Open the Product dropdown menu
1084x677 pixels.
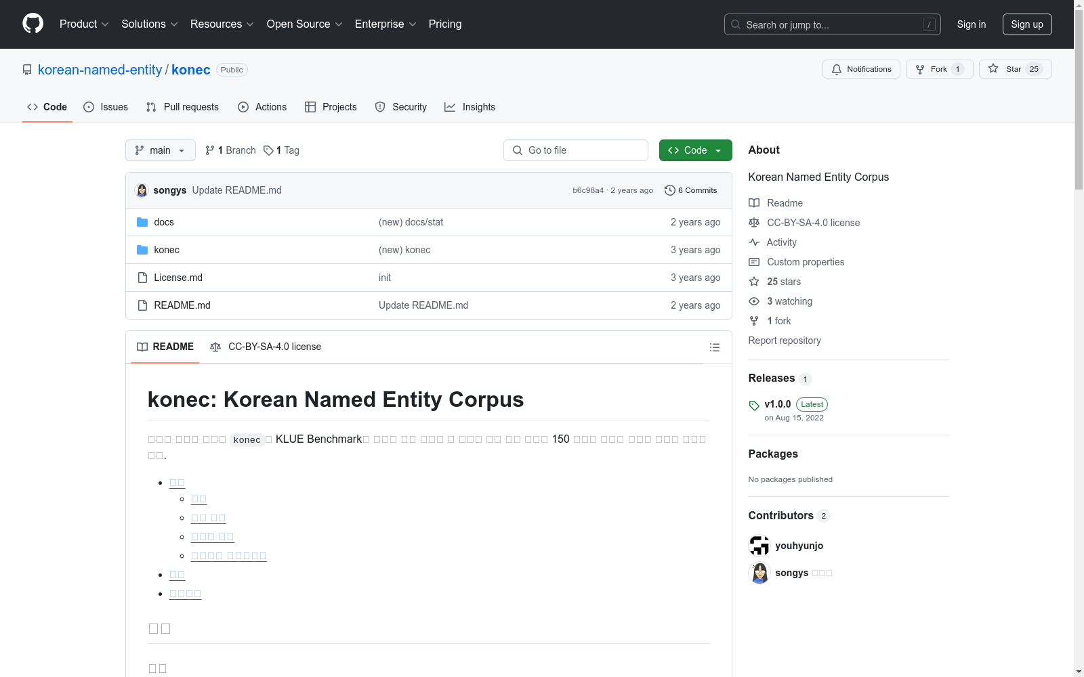pos(84,24)
